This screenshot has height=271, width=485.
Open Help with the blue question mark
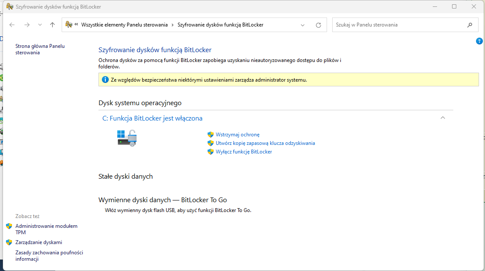pos(479,41)
